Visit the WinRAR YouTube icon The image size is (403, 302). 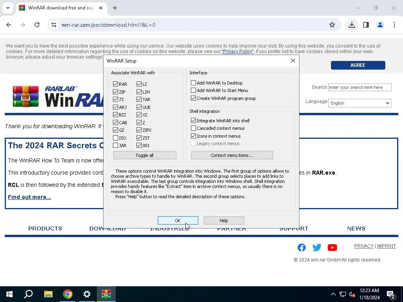(332, 247)
